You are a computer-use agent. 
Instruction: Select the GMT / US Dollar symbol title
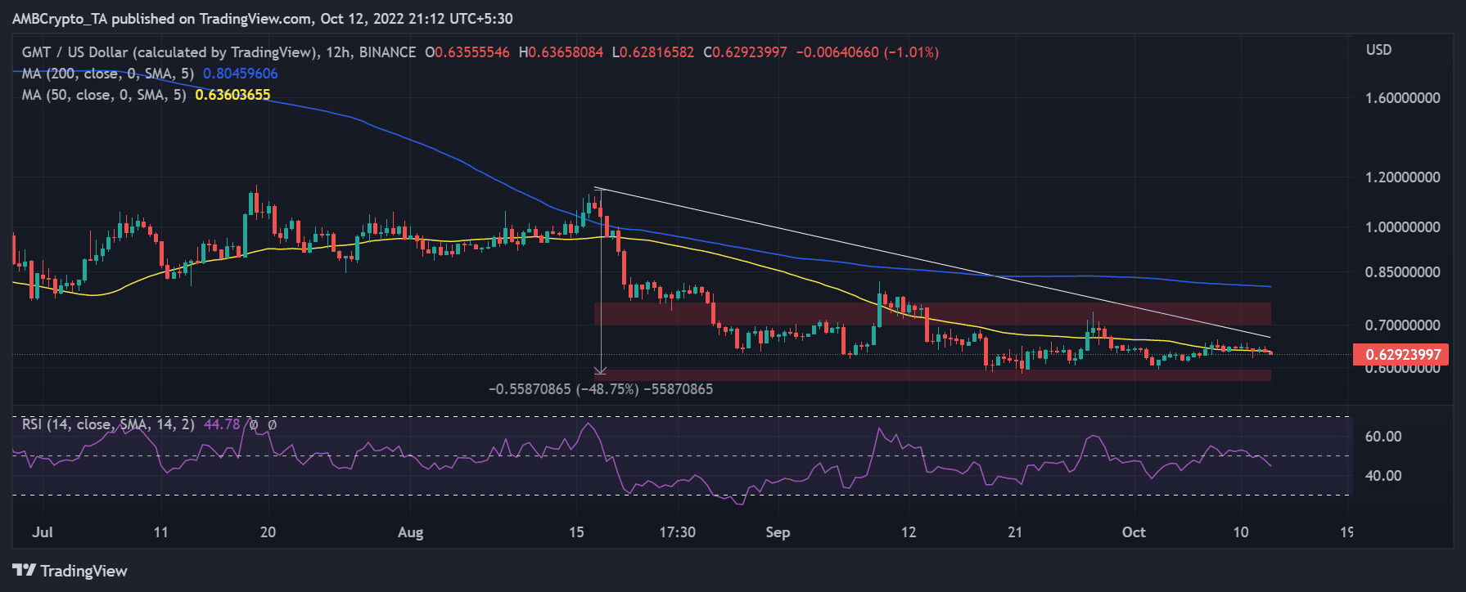pos(169,52)
